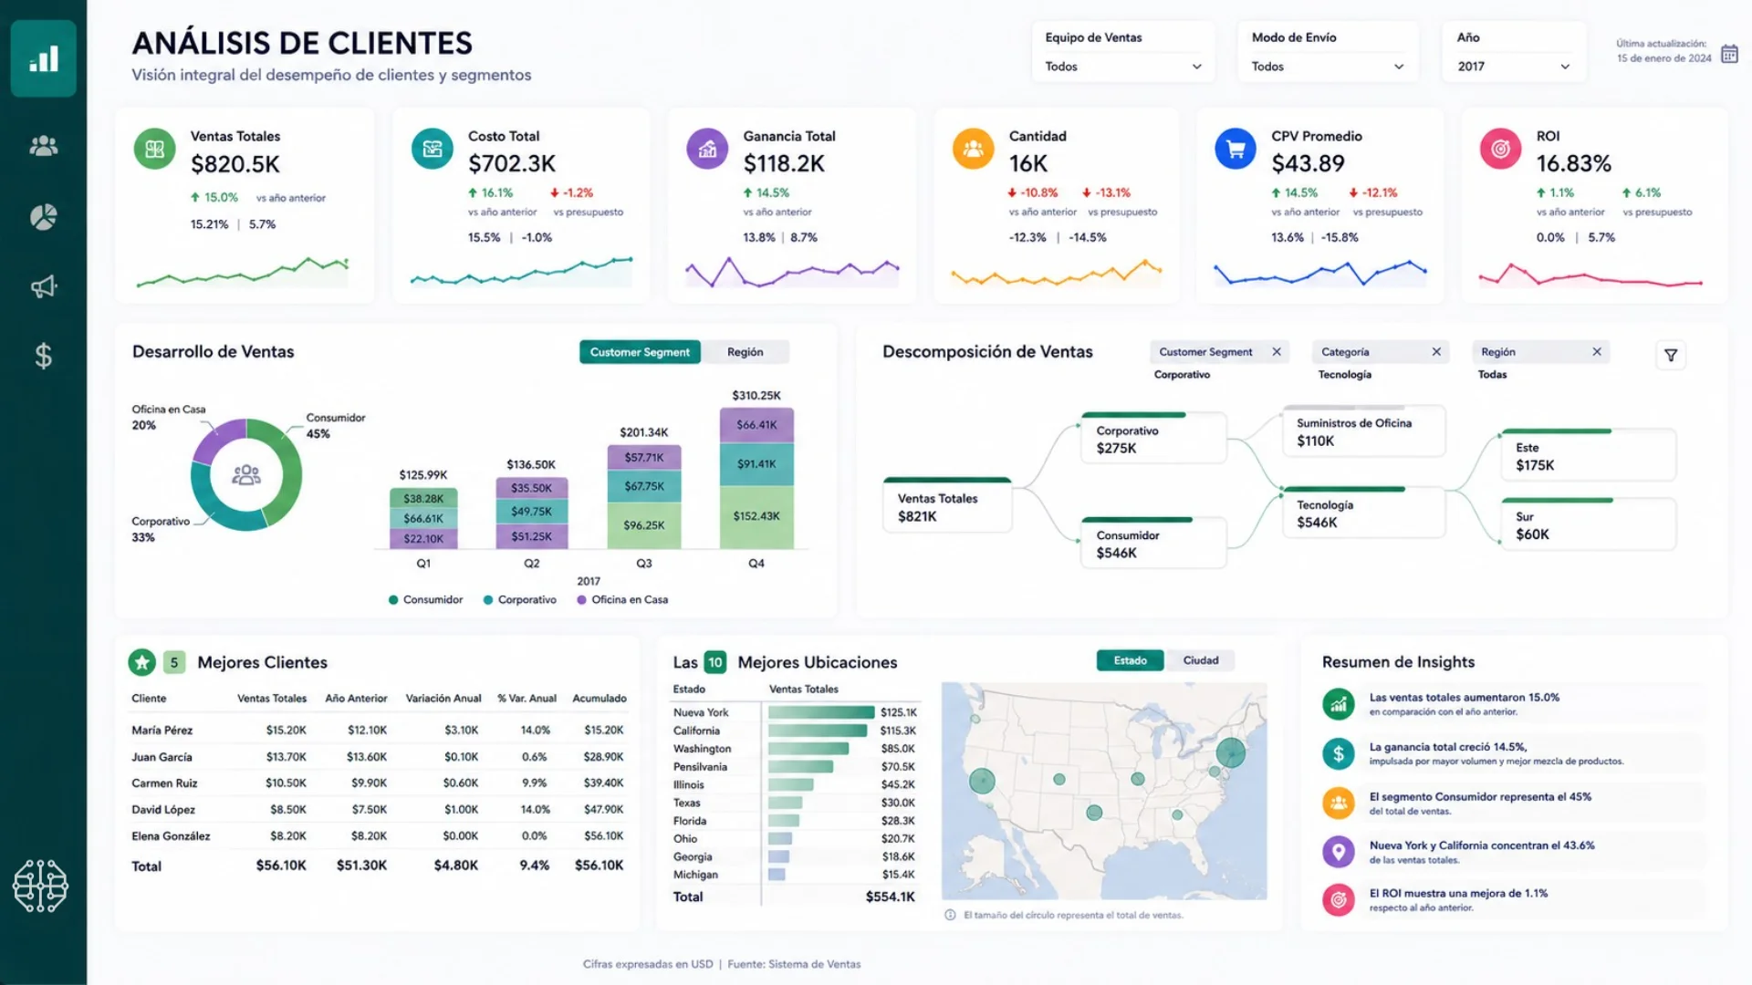Click the teal dollar icon of profit insight
Viewport: 1752px width, 985px height.
(1338, 753)
